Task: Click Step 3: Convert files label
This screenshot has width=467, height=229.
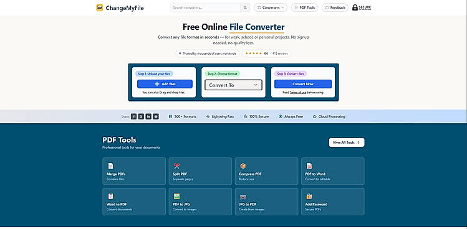Action: tap(291, 74)
